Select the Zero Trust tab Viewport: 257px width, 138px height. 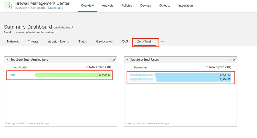pos(144,41)
